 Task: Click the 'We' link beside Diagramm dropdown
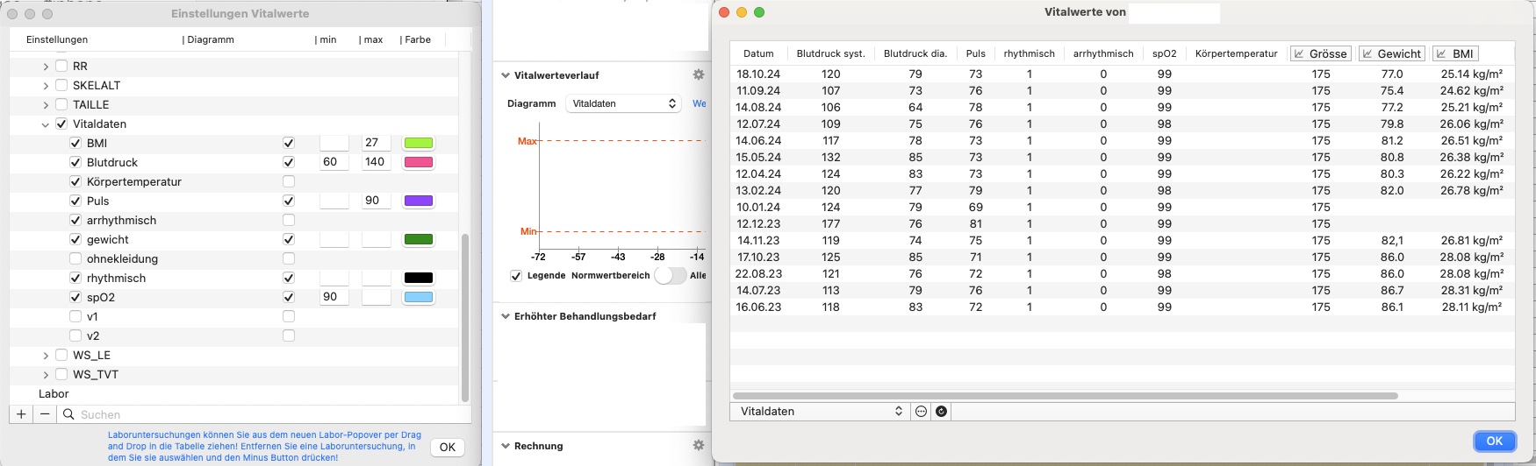point(700,103)
